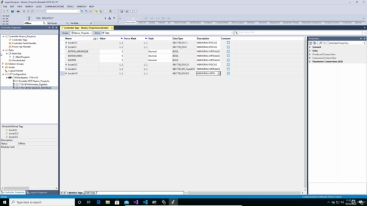Screen dimensions: 367x206
Task: Expand Data section in Properties
Action: (x=310, y=51)
